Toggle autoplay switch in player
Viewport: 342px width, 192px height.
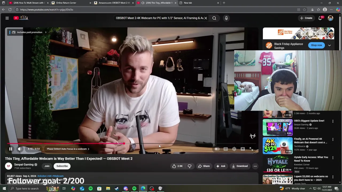[x=217, y=149]
